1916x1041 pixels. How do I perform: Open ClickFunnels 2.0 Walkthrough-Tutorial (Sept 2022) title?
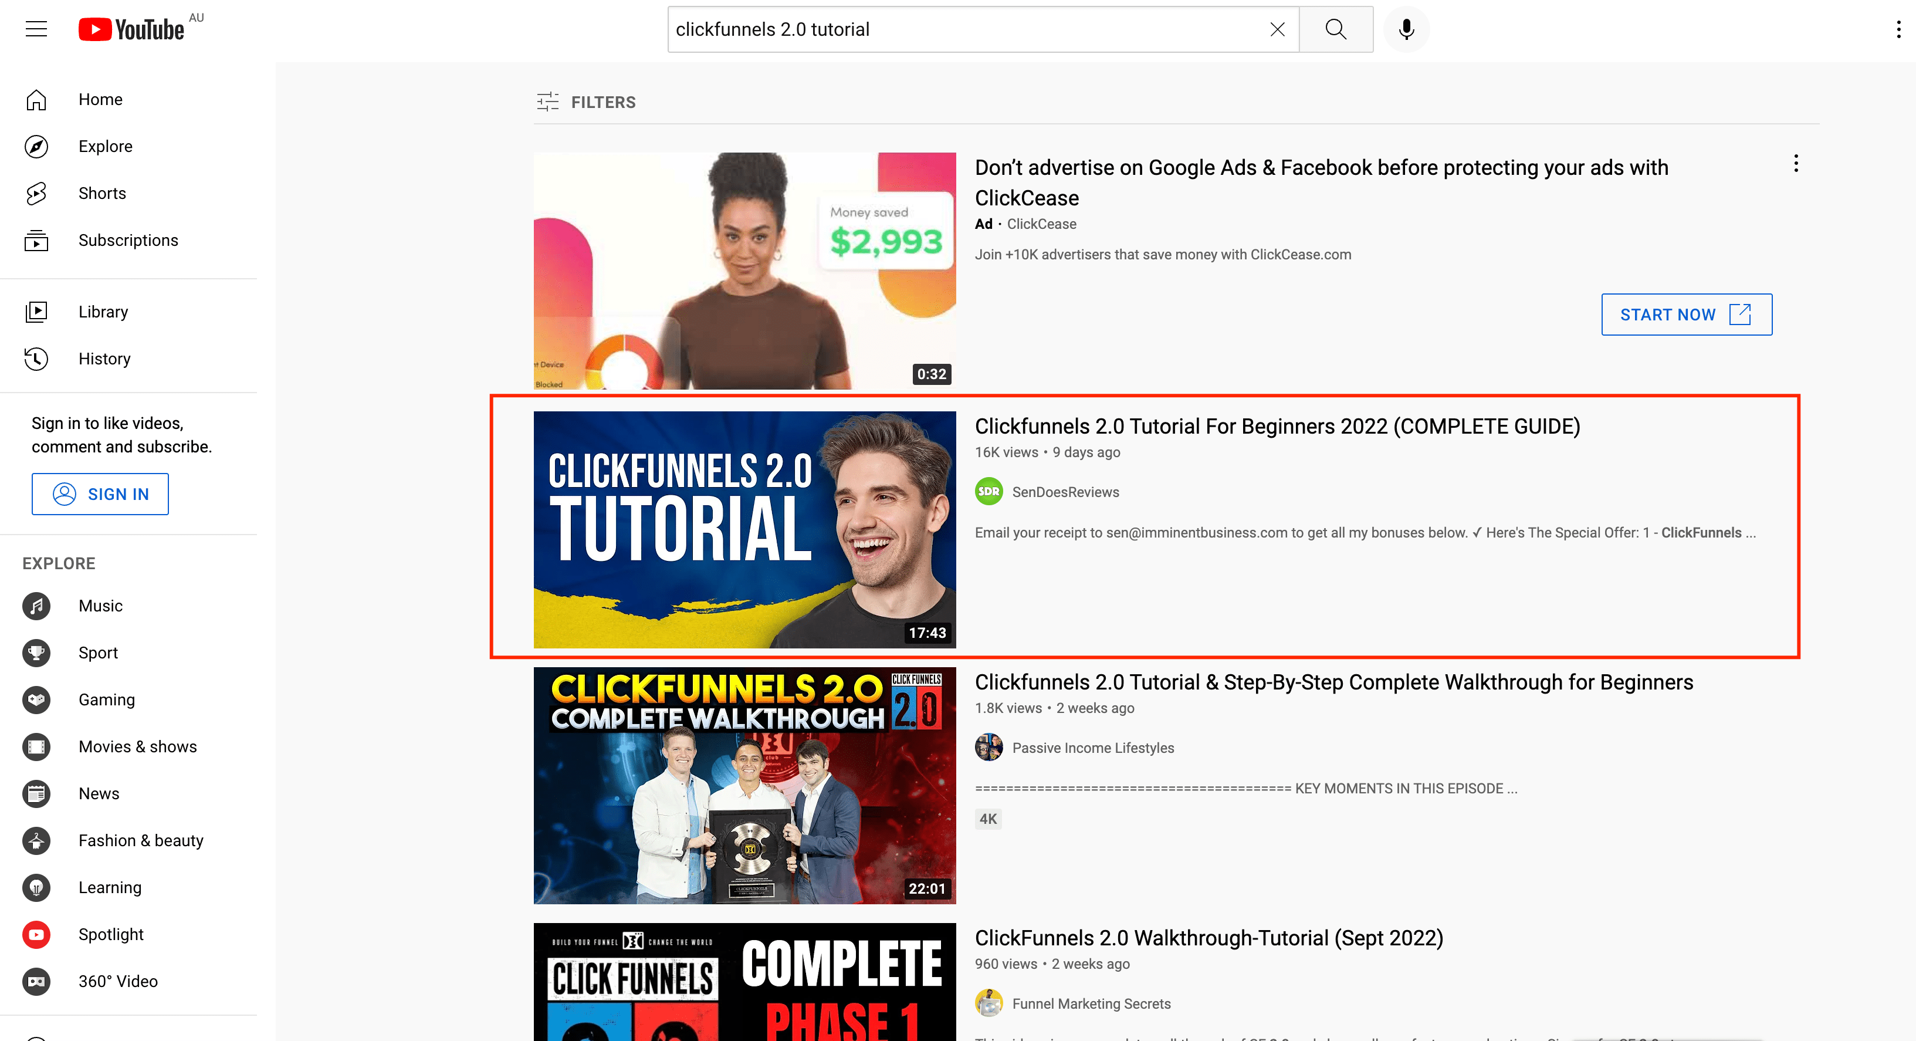(x=1208, y=938)
